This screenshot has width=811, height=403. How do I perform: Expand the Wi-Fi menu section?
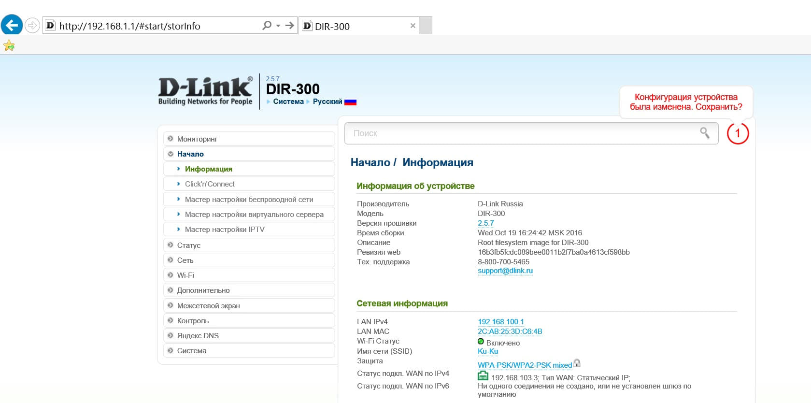pyautogui.click(x=185, y=275)
